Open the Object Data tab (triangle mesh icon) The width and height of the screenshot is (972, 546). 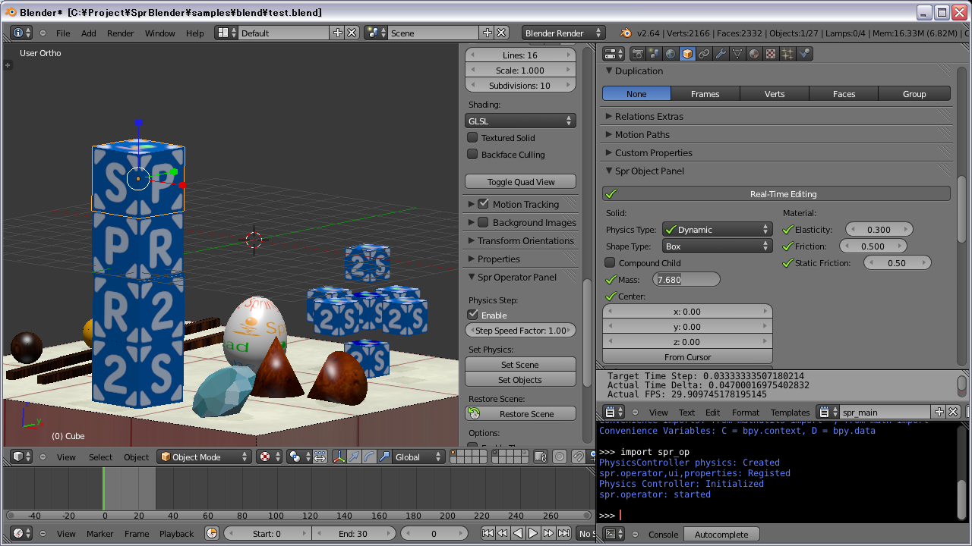737,54
